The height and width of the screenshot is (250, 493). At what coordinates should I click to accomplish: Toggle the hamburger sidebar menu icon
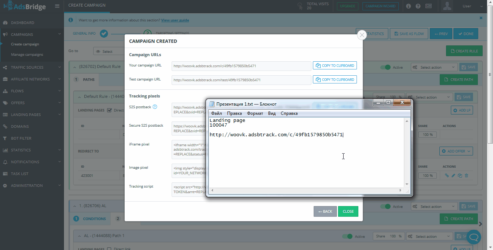pos(57,6)
